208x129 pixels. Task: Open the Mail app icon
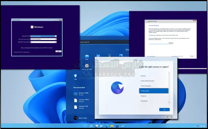coord(87,57)
